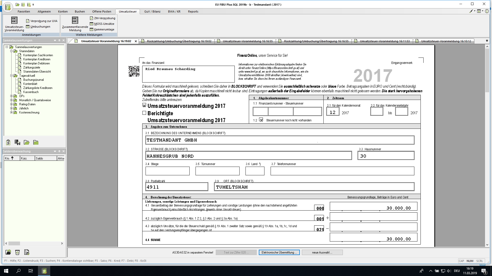Open the Reports ribbon tab
This screenshot has height=276, width=492.
point(193,11)
